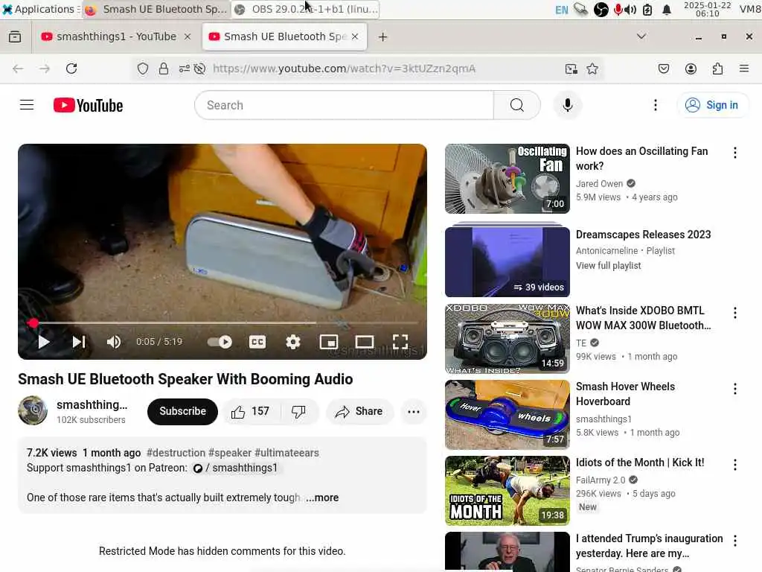Screen dimensions: 762x572
Task: Open YouTube settings three-dot menu
Action: point(655,105)
